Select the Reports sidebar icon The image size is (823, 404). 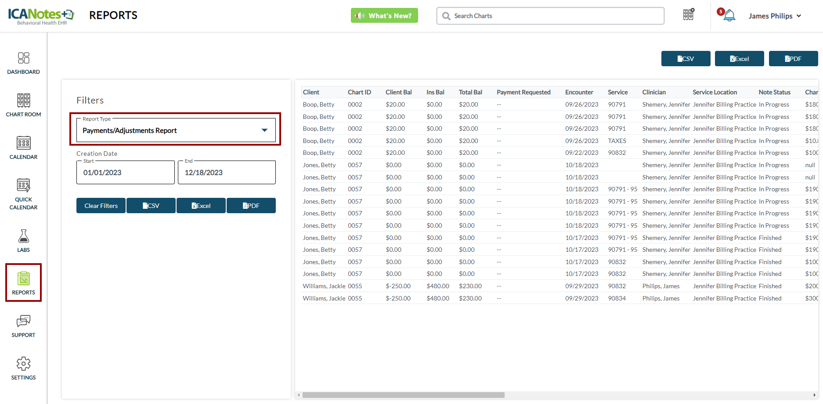point(23,283)
